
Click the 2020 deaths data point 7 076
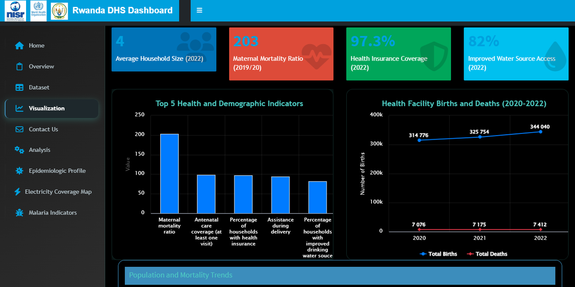point(419,230)
